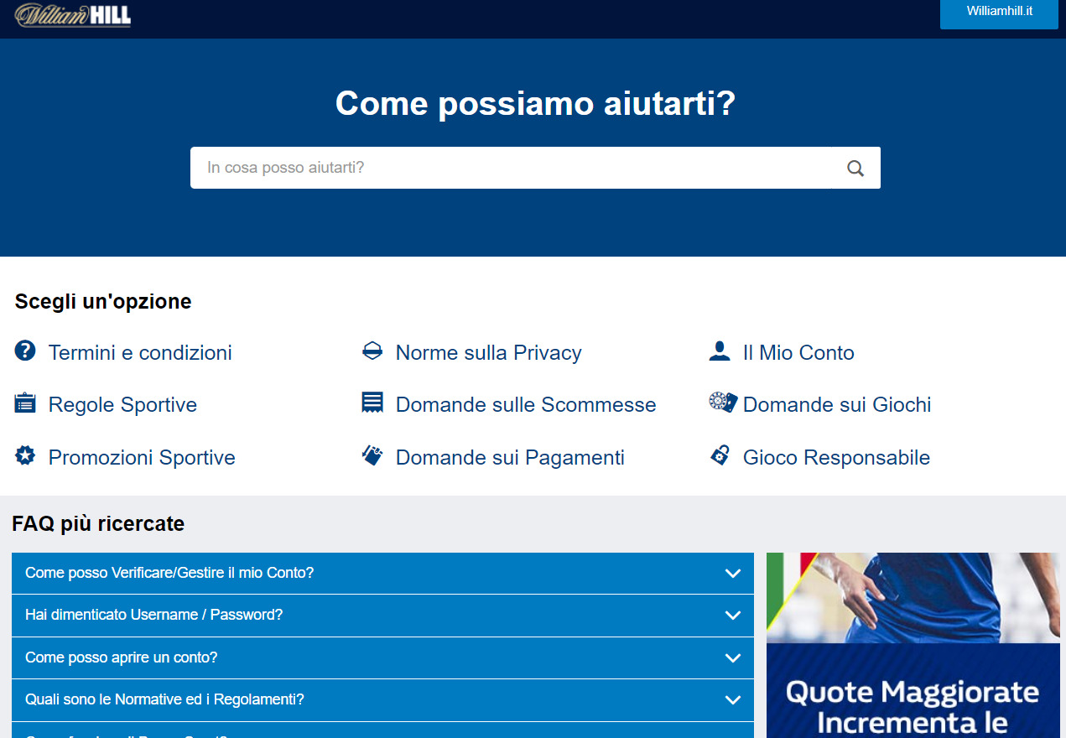Open Domande sui Giochi link
Viewport: 1066px width, 738px height.
pos(837,405)
